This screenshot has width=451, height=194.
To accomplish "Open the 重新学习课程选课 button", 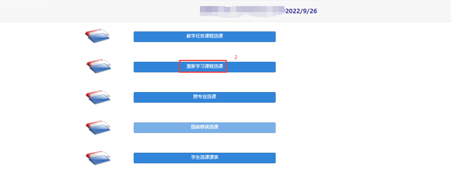I will 204,67.
